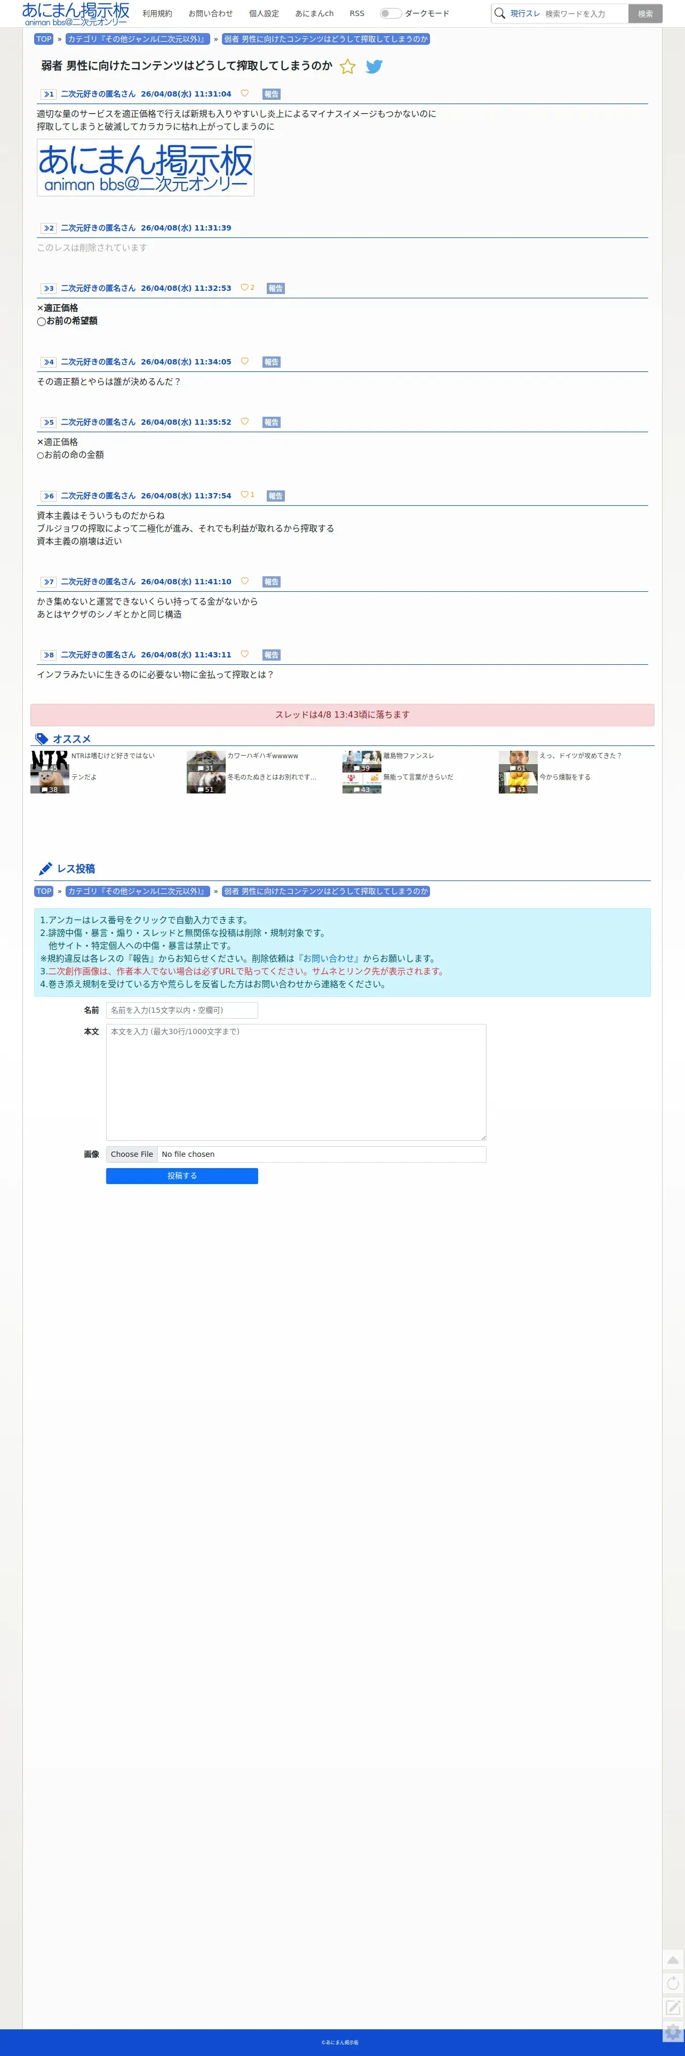685x2056 pixels.
Task: Focus the 名前 name input field
Action: pyautogui.click(x=182, y=1011)
